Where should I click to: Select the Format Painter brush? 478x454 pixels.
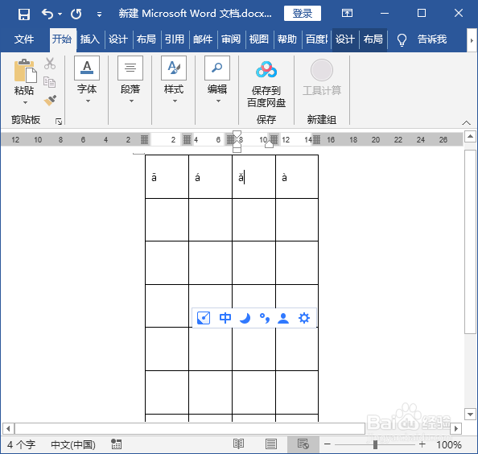pyautogui.click(x=50, y=101)
